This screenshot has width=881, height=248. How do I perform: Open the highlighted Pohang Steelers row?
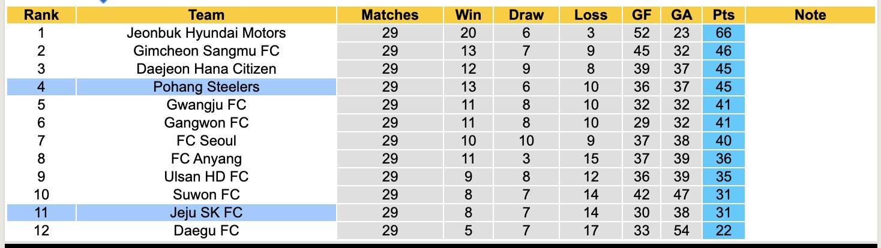pos(206,87)
